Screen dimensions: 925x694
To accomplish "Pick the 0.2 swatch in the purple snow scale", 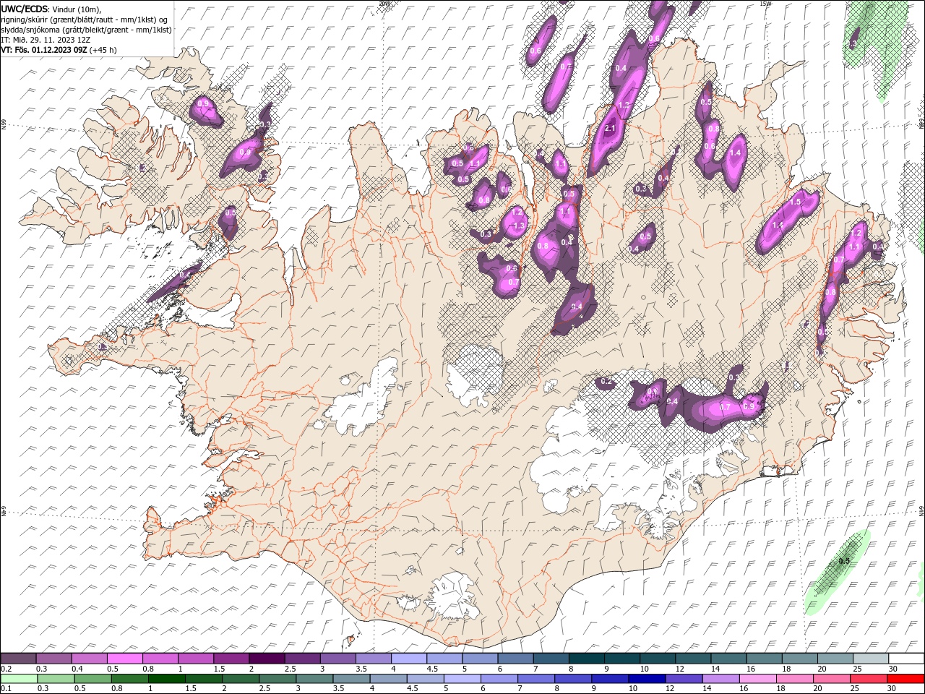I will point(19,658).
